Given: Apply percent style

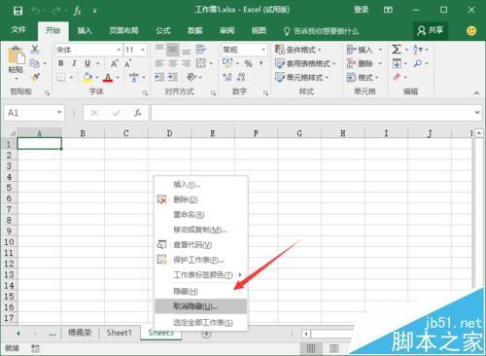Looking at the screenshot, I should (x=248, y=63).
